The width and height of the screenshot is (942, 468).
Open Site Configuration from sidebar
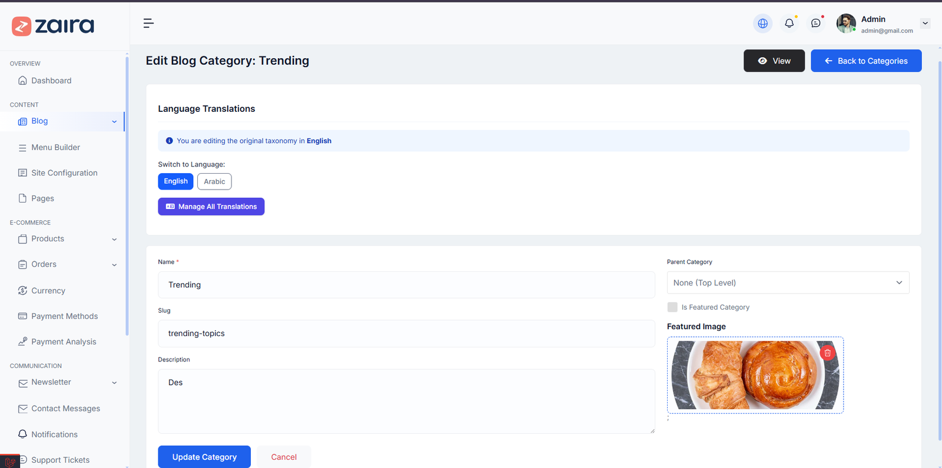[x=64, y=173]
